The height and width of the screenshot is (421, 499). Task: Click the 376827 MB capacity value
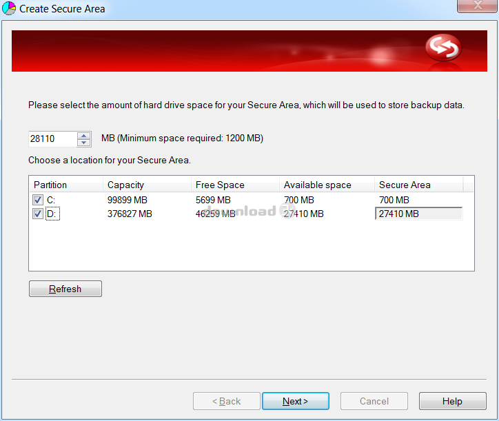(130, 214)
